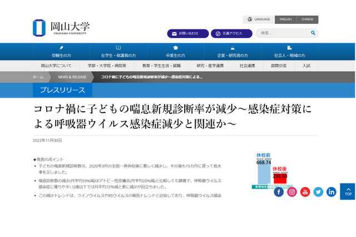Screen dimensions: 356x237
Task: Open the 交通アクセス access button
Action: click(231, 33)
